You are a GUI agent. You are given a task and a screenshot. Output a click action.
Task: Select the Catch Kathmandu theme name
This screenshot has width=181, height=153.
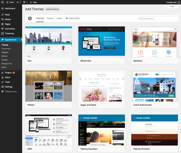point(142,105)
